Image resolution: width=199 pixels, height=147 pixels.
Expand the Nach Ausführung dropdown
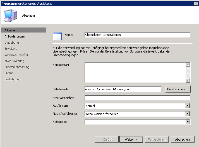click(x=188, y=114)
